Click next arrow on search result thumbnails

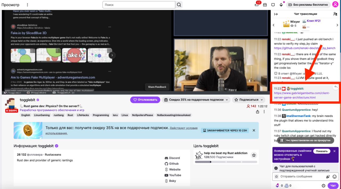[x=112, y=55]
